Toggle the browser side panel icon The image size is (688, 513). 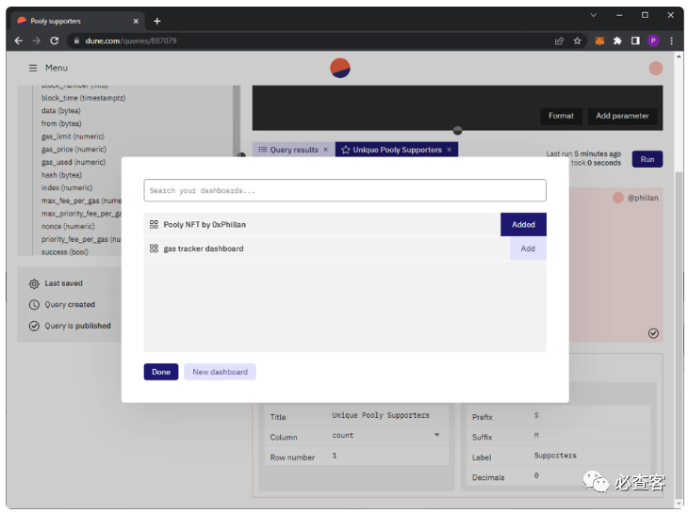click(x=635, y=40)
